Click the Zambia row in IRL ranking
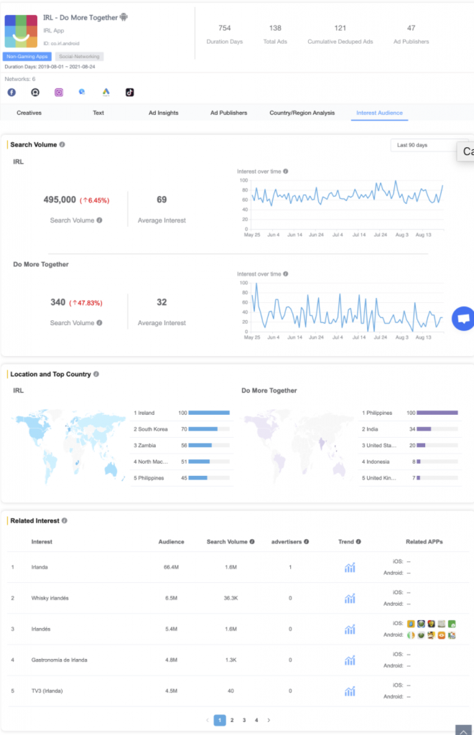 coord(182,446)
